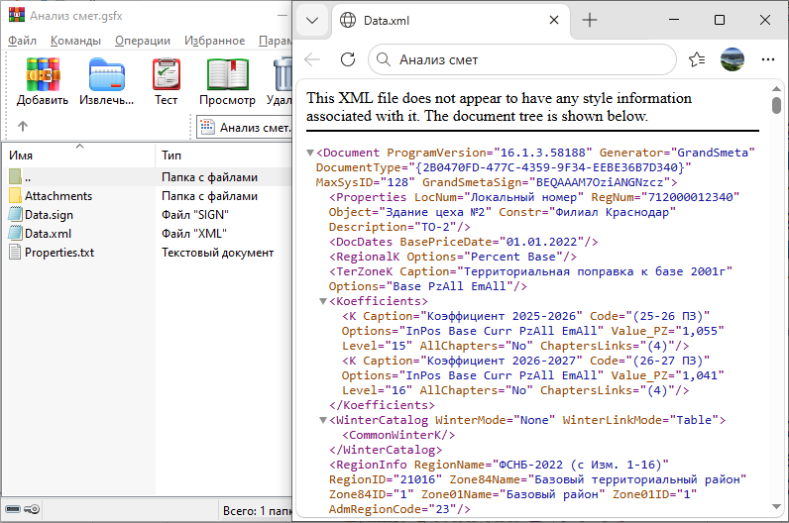This screenshot has height=523, width=789.
Task: Click the archive icon in the WinRAR path field
Action: tap(207, 128)
